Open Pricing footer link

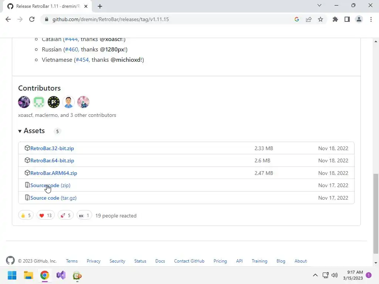[220, 261]
